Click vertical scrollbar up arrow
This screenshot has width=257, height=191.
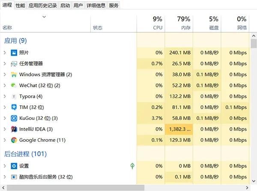tap(254, 36)
